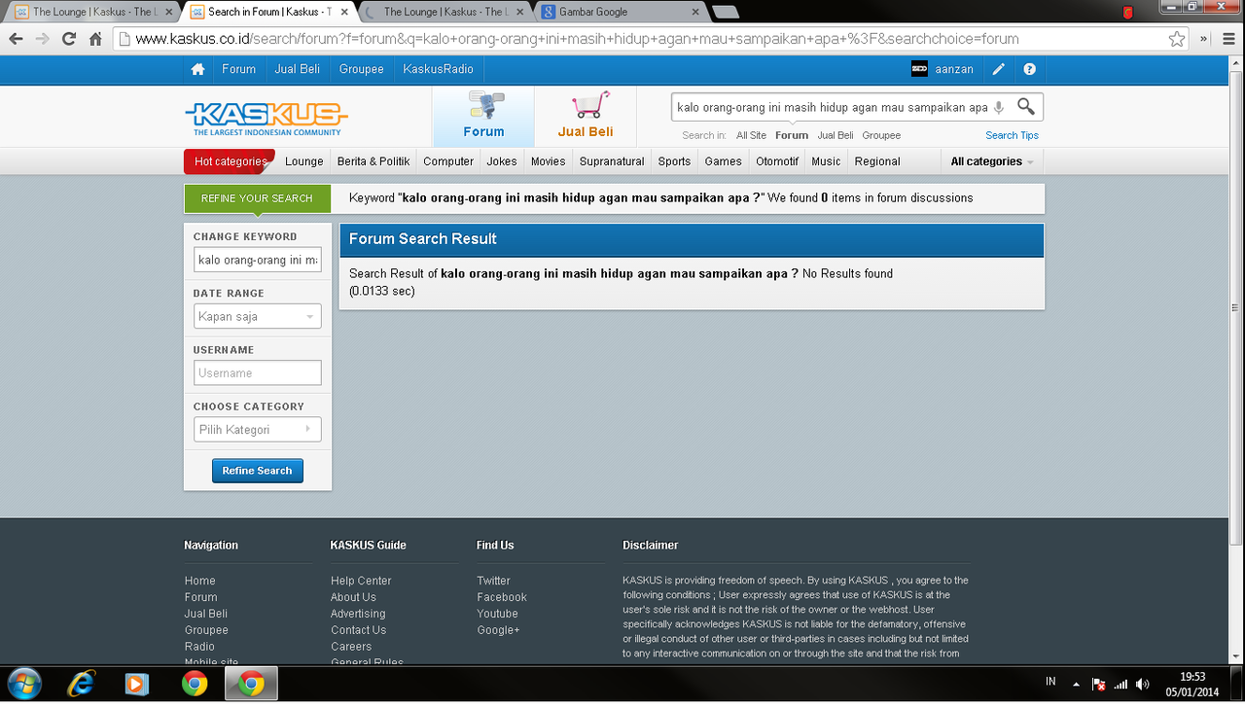This screenshot has width=1245, height=707.
Task: Open Date Range 'Kapan saja' dropdown
Action: (x=257, y=316)
